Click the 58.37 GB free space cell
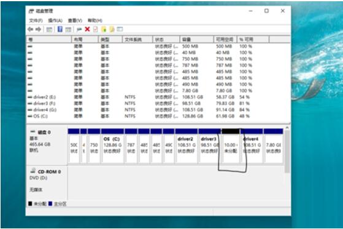343x229 pixels. (x=225, y=97)
